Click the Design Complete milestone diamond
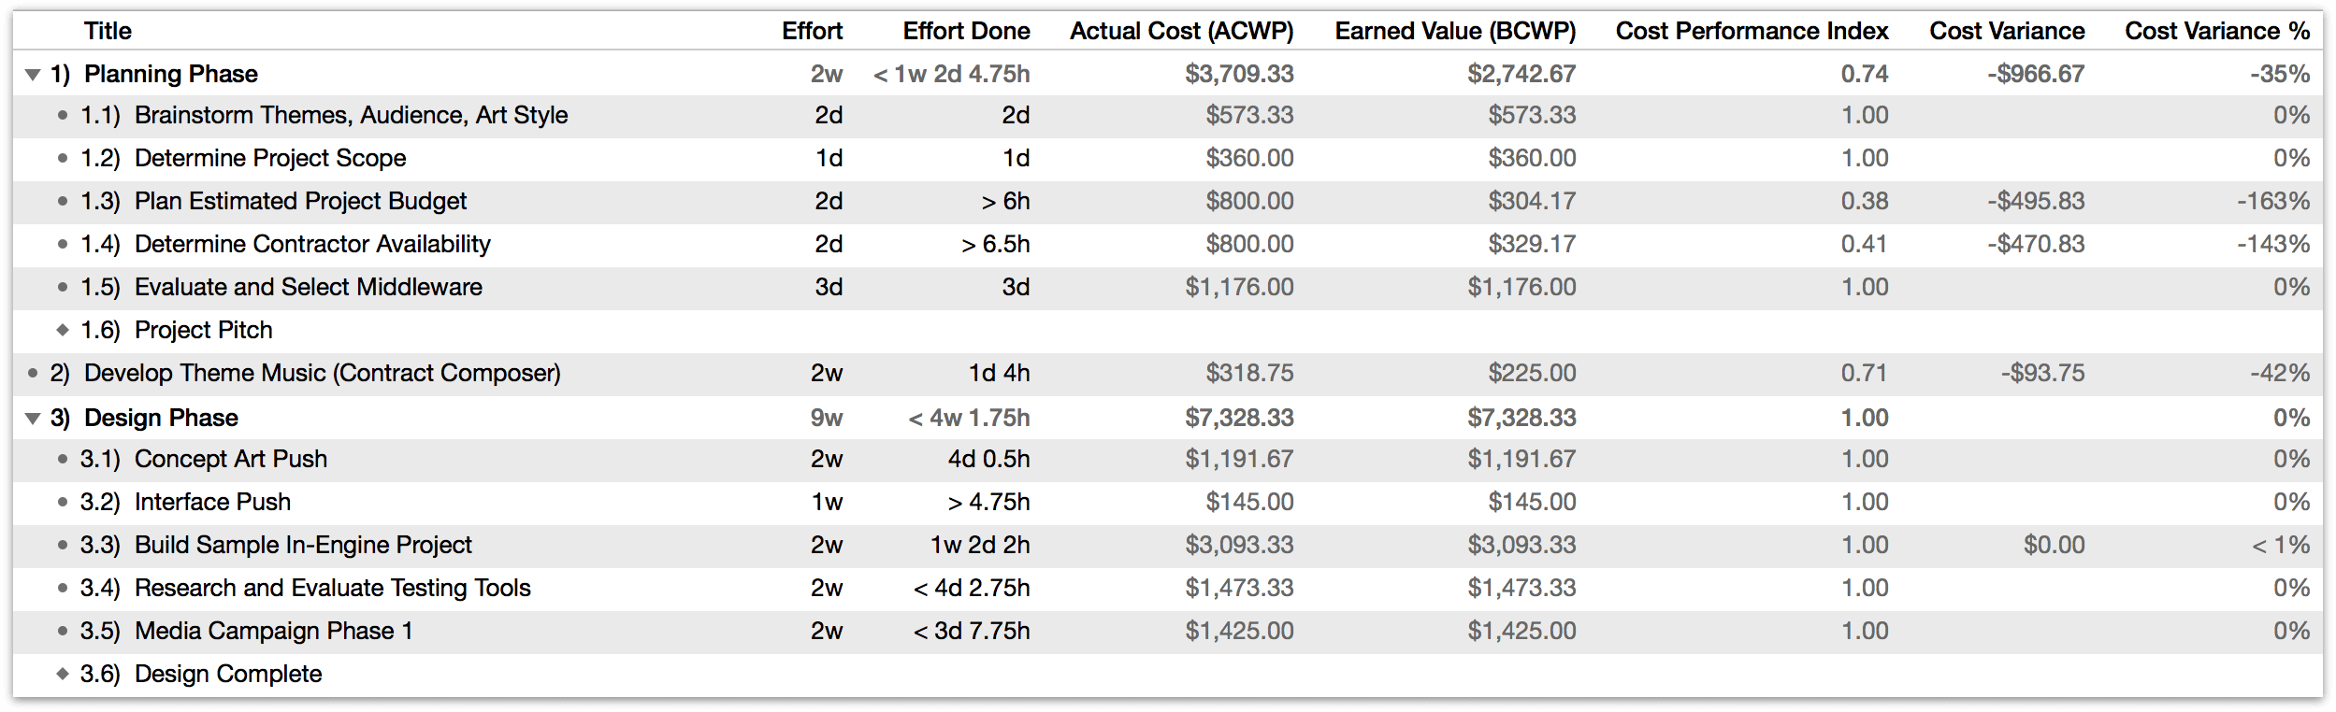This screenshot has width=2336, height=712. (x=63, y=674)
